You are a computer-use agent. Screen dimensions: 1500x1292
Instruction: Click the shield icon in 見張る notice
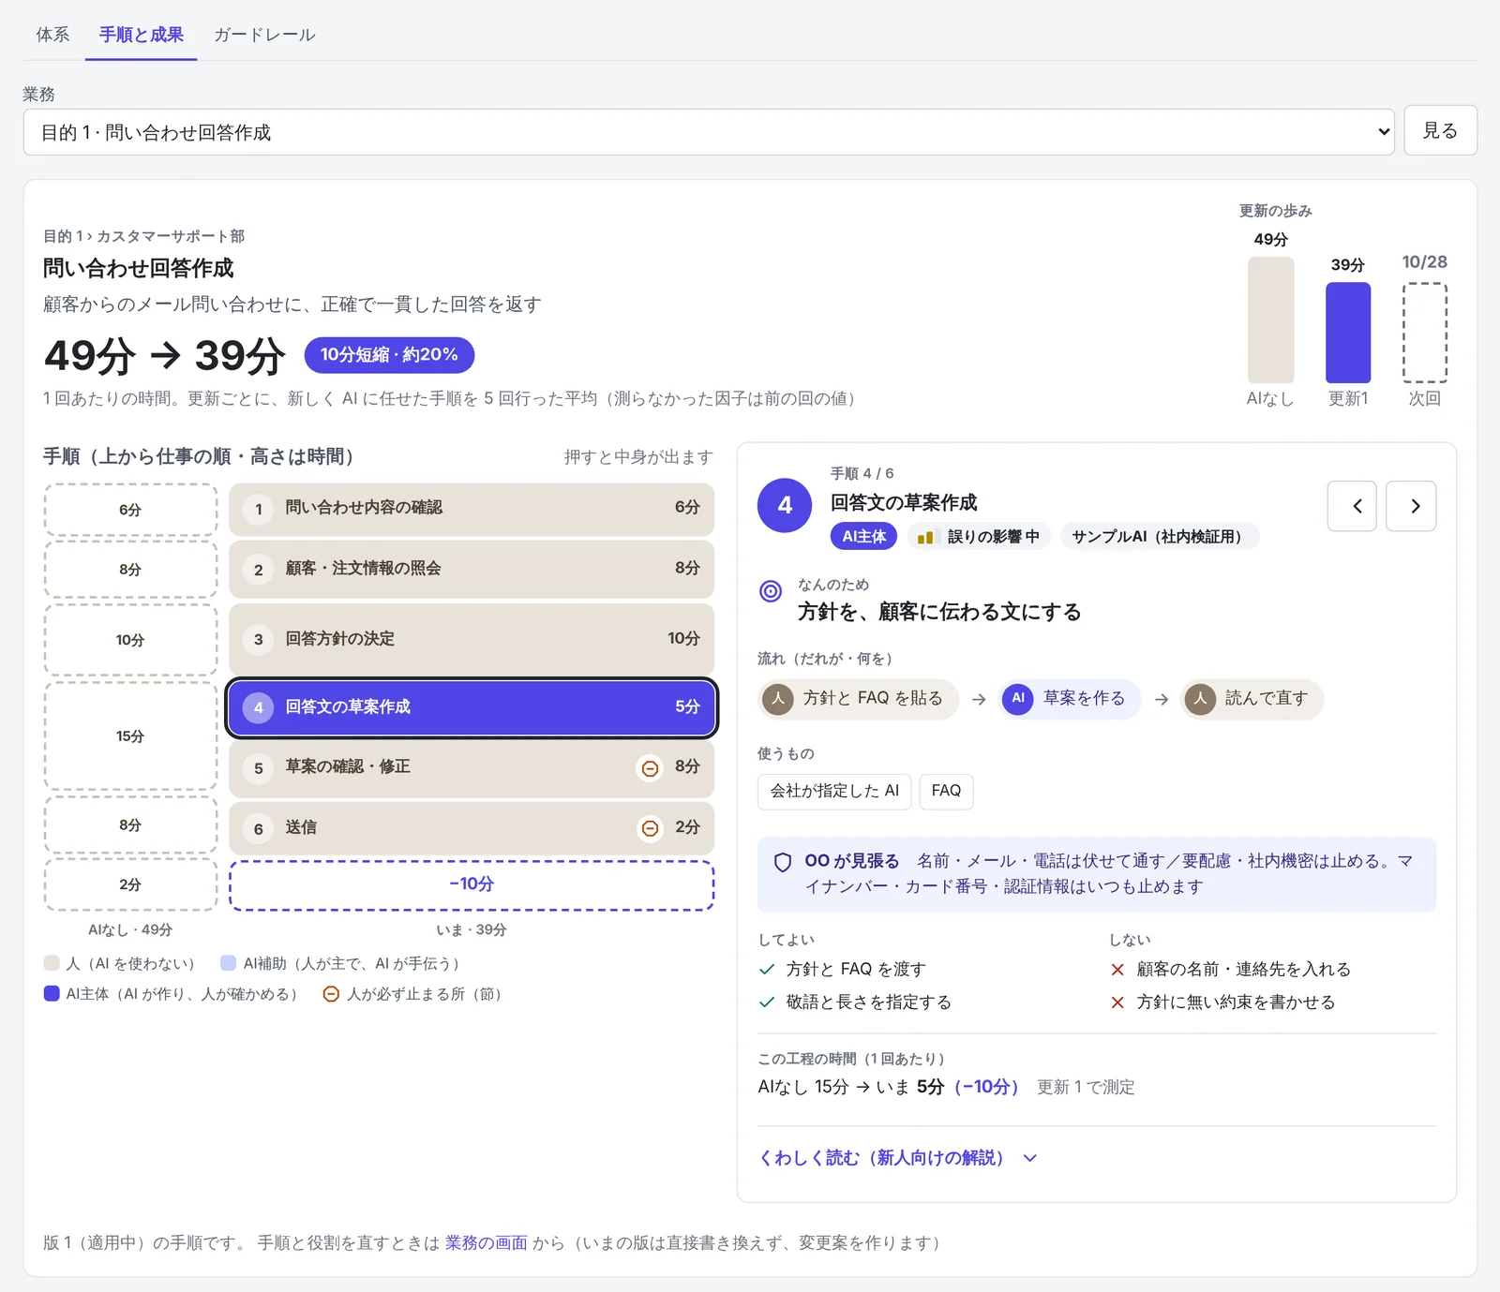click(x=783, y=863)
